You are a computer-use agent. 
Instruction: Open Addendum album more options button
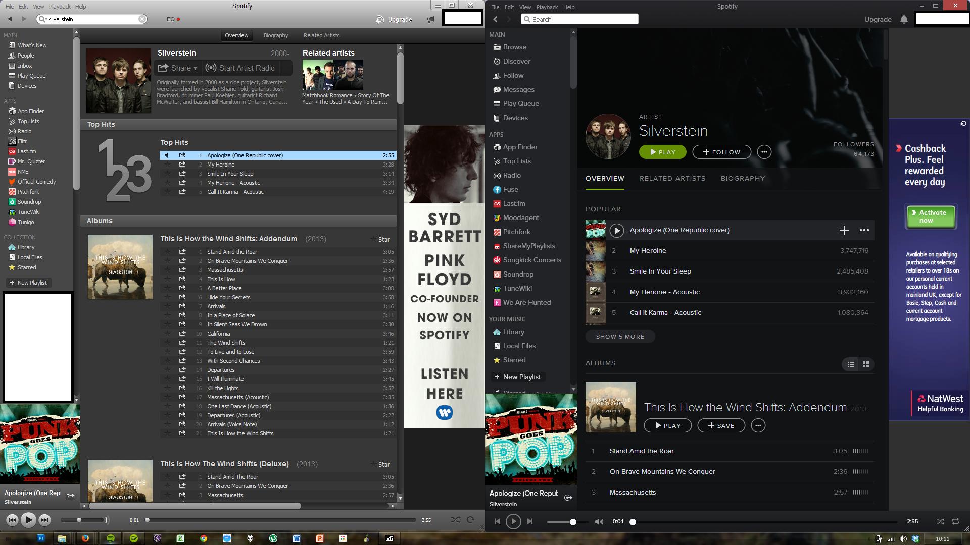758,425
